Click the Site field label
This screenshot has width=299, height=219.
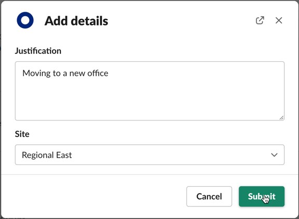(22, 134)
